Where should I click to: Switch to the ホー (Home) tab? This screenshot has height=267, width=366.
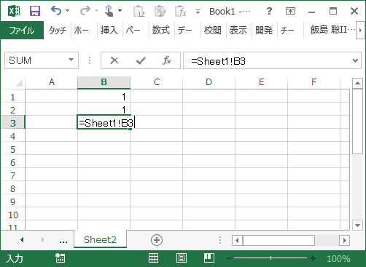click(x=82, y=31)
